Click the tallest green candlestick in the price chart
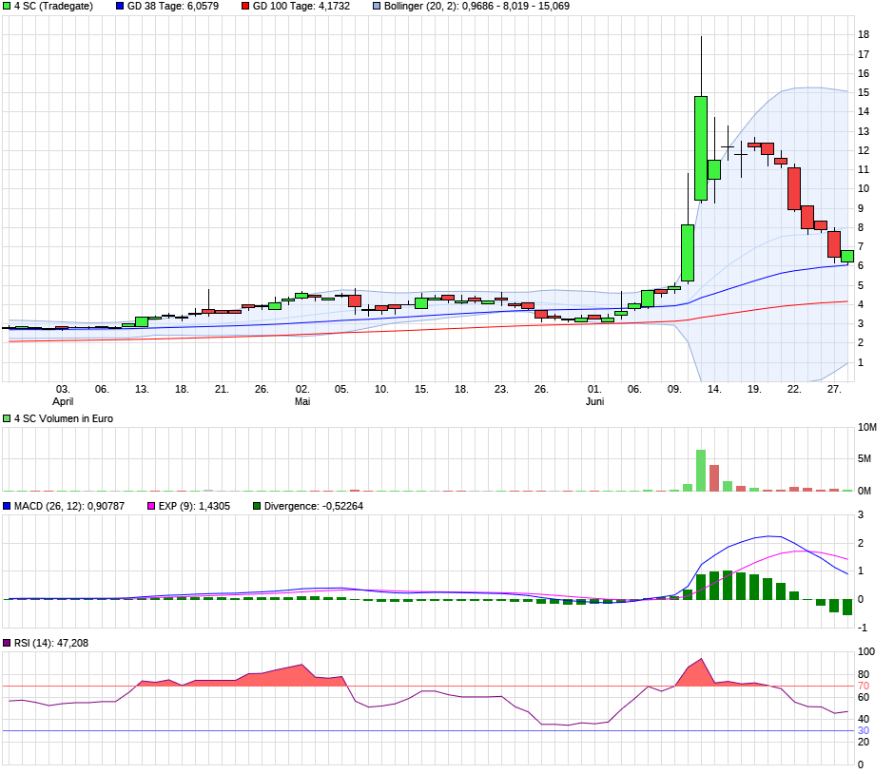The height and width of the screenshot is (774, 894). [701, 147]
